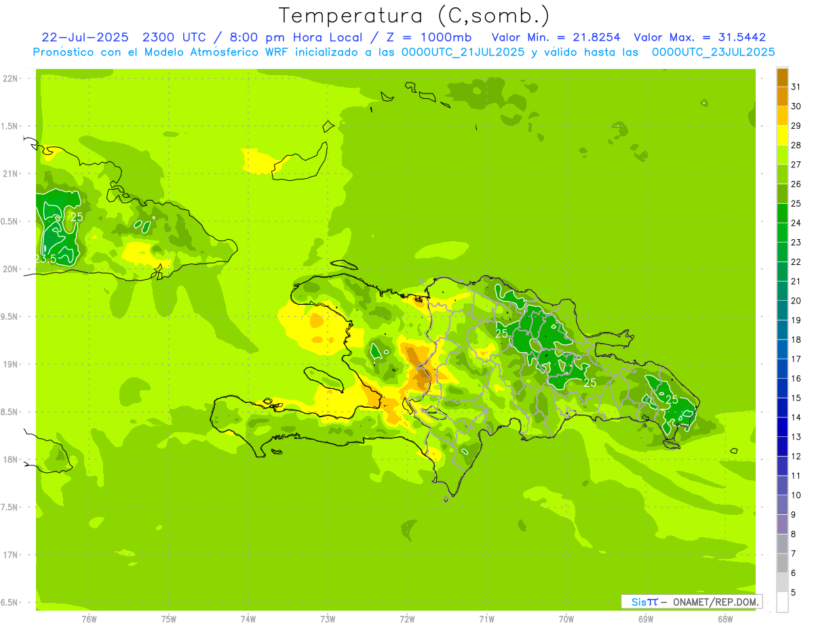Screen dimensions: 814x628
Task: Click the legend value "31"
Action: click(x=796, y=87)
